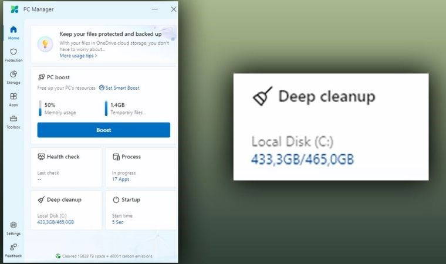Open the Deep cleanup card
446x264 pixels.
tap(66, 210)
